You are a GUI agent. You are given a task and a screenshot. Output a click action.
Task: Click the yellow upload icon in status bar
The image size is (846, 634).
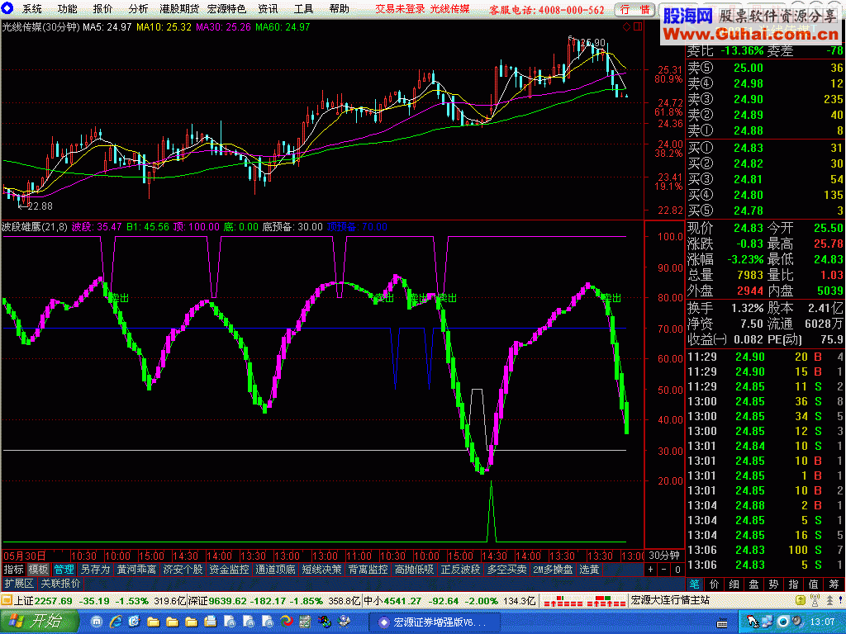(x=800, y=601)
